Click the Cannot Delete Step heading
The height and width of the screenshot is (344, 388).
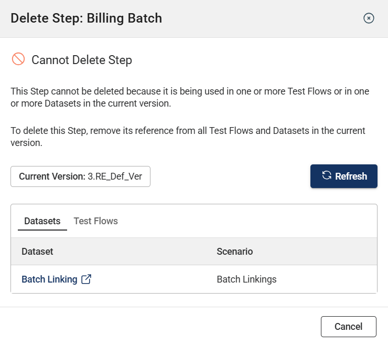point(82,60)
